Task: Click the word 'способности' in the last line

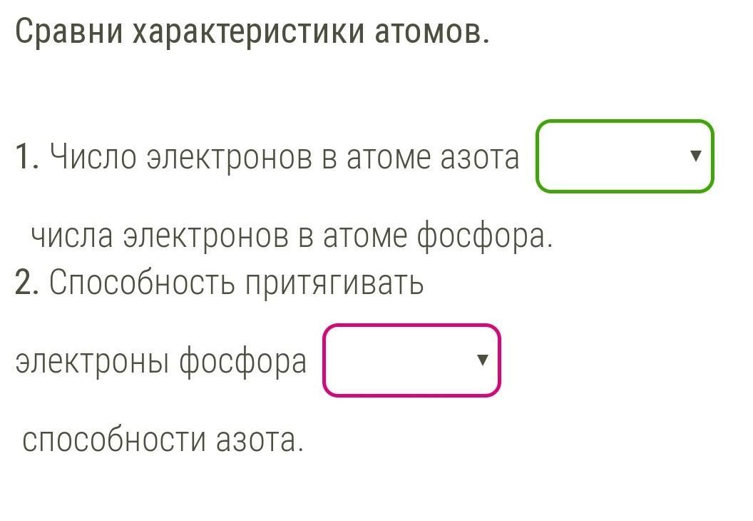Action: 114,440
